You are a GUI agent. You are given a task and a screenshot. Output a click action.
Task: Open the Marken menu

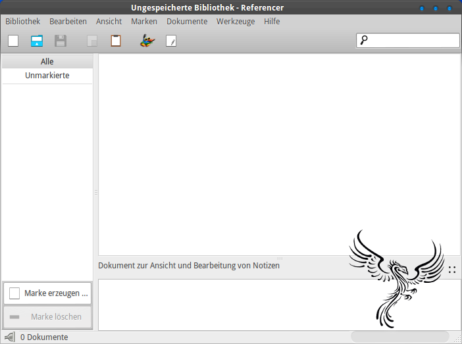pos(144,22)
